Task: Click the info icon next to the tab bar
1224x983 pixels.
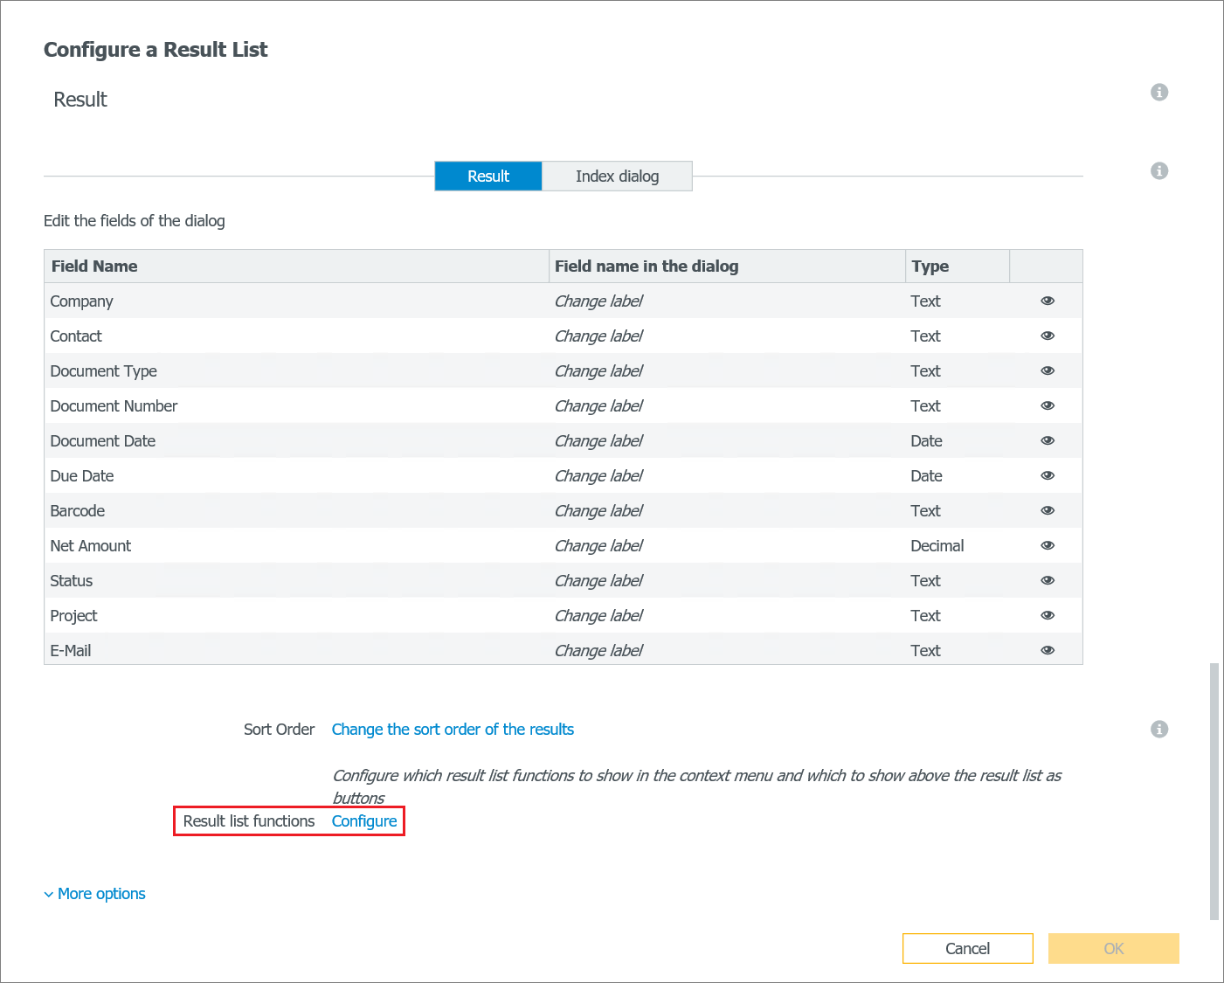Action: coord(1159,170)
